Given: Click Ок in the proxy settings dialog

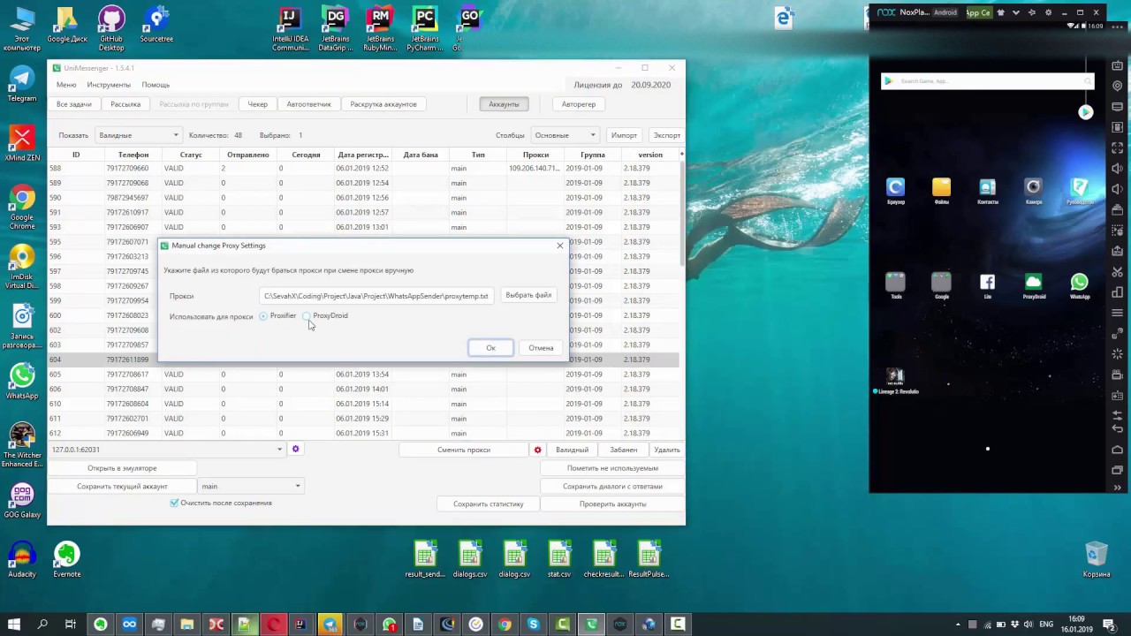Looking at the screenshot, I should 490,348.
